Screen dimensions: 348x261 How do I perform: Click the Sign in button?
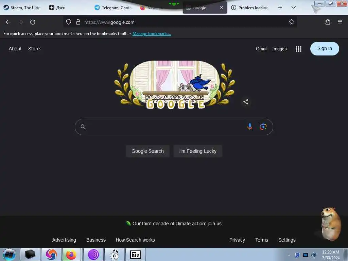click(325, 48)
